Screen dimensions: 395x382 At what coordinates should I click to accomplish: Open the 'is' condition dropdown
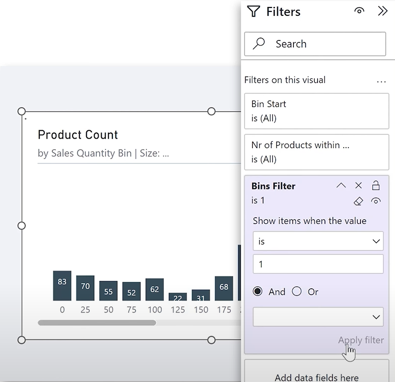(318, 241)
